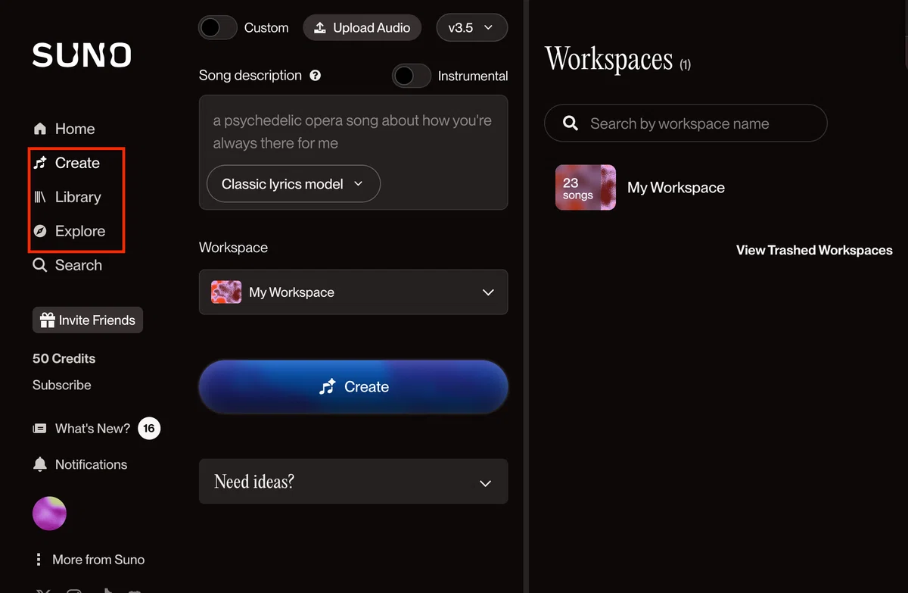Click the Notifications bell icon

click(40, 464)
